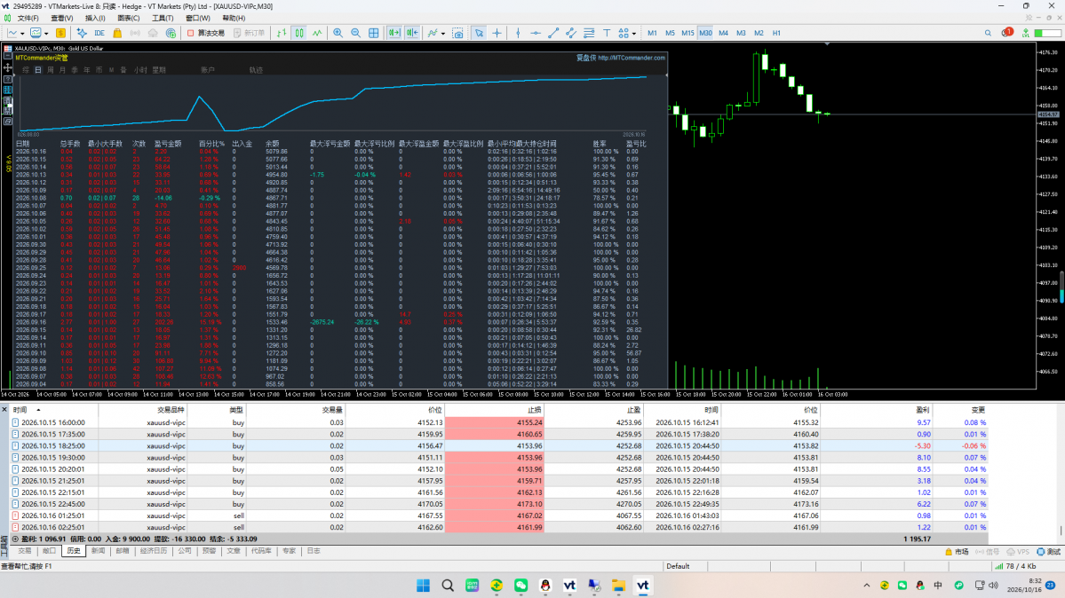Open WeChat from the Windows taskbar

(521, 585)
